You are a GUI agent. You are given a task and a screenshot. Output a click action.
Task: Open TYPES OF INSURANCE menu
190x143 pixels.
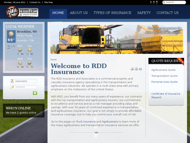[x=112, y=13]
